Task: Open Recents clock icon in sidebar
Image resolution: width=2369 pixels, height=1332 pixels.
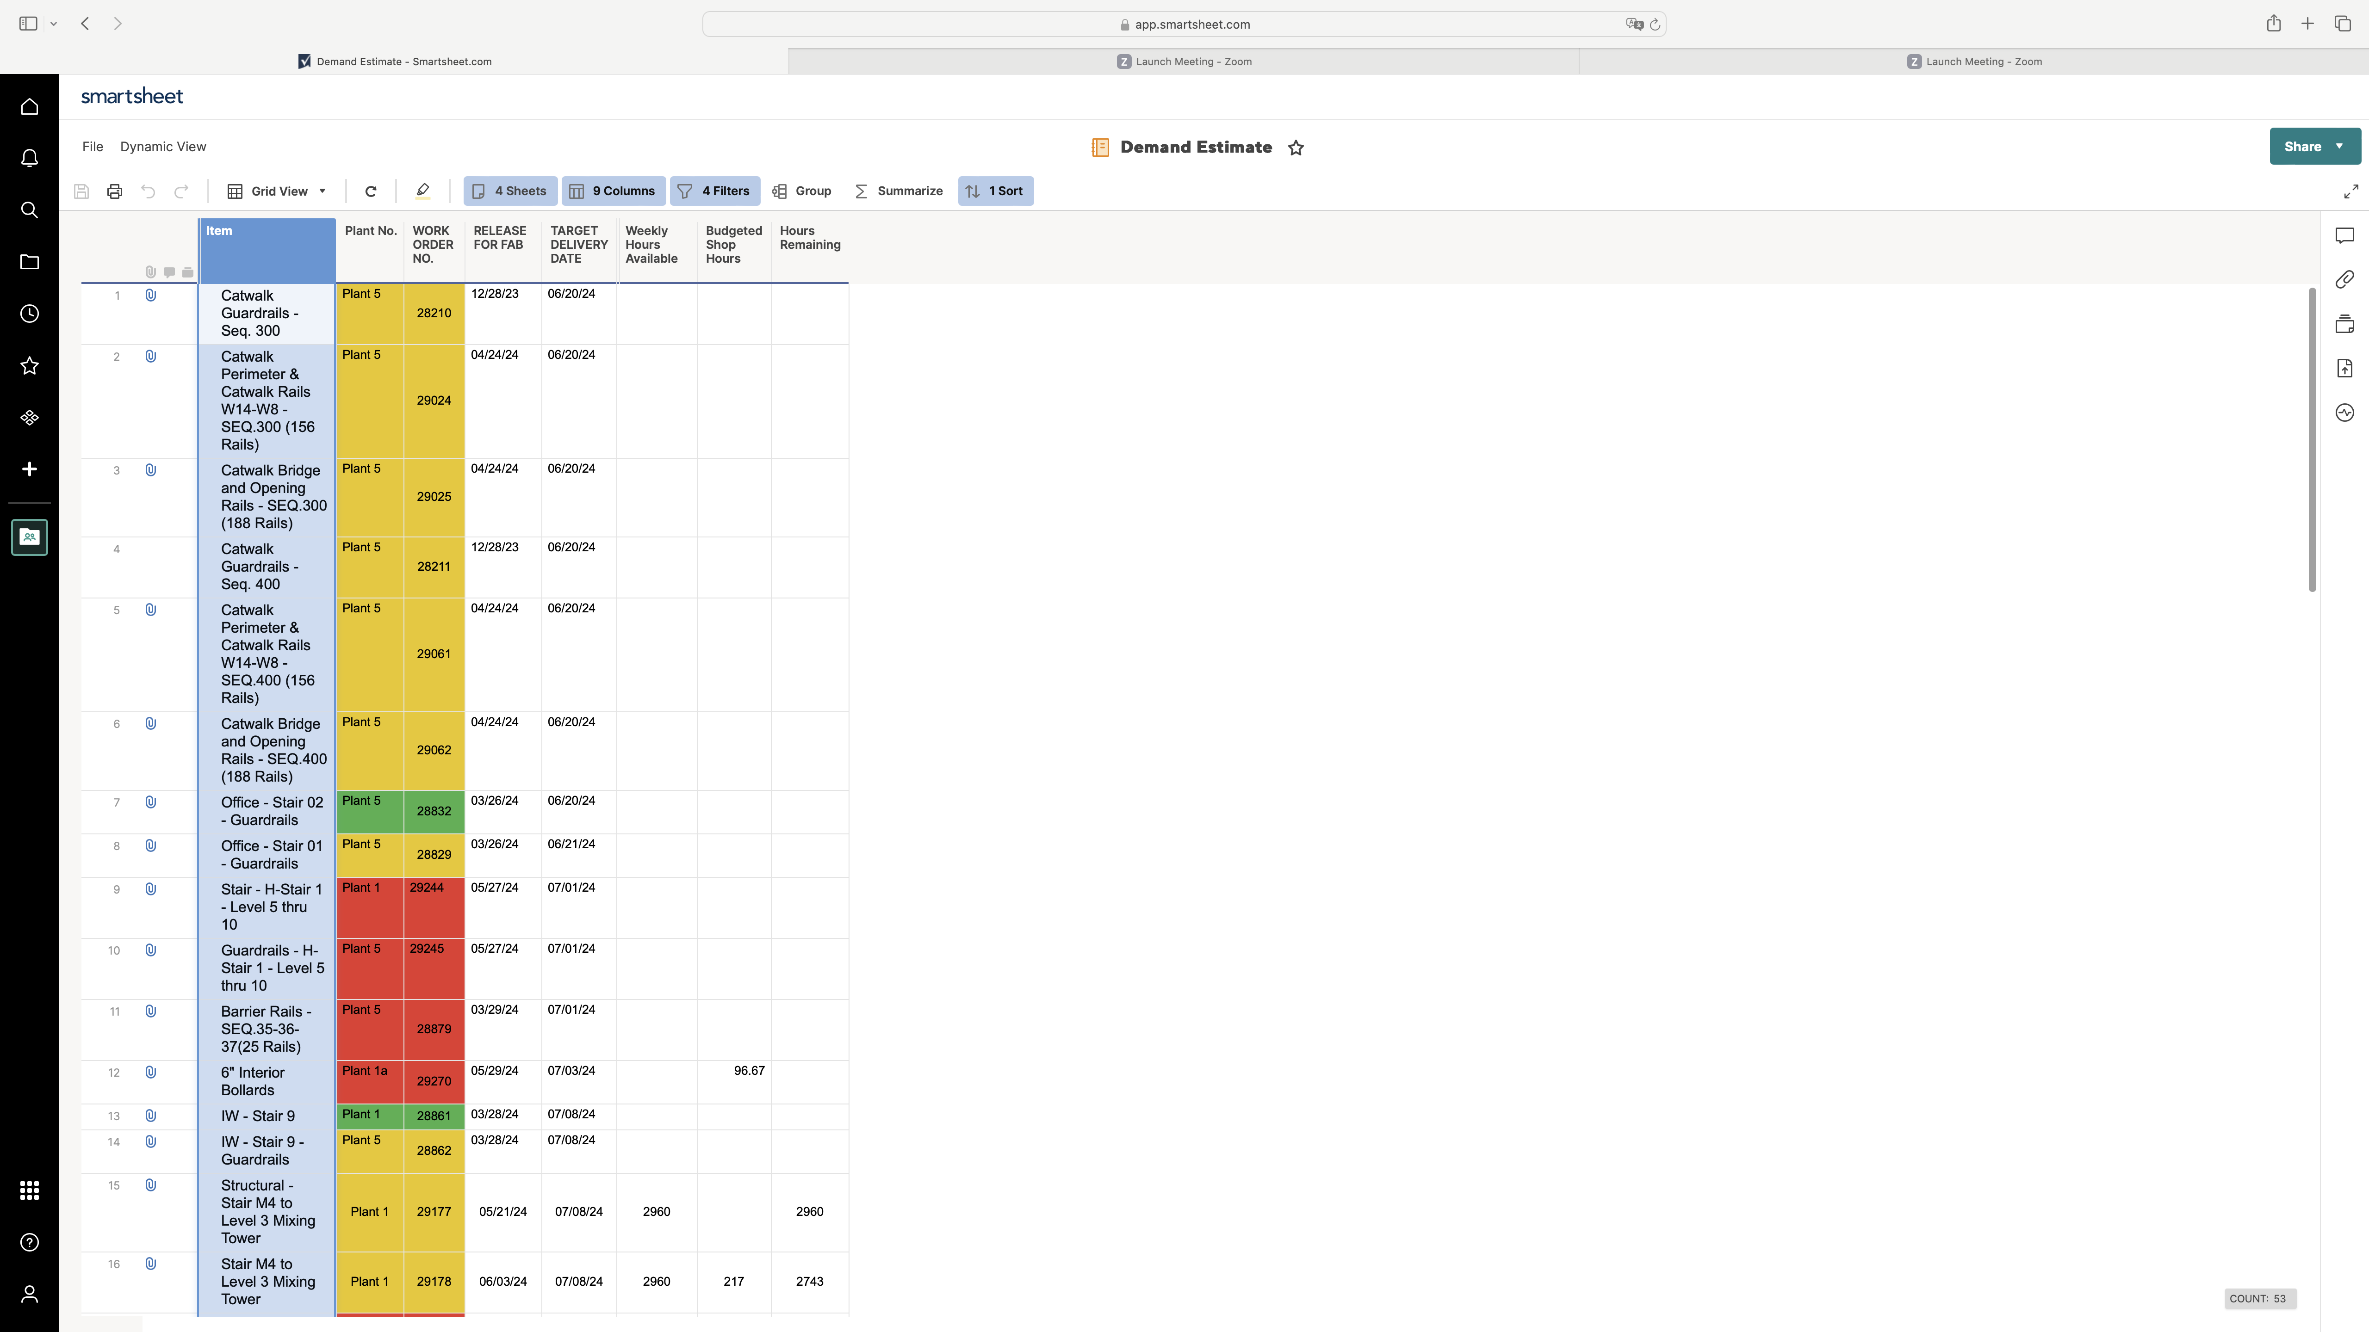Action: pyautogui.click(x=30, y=314)
